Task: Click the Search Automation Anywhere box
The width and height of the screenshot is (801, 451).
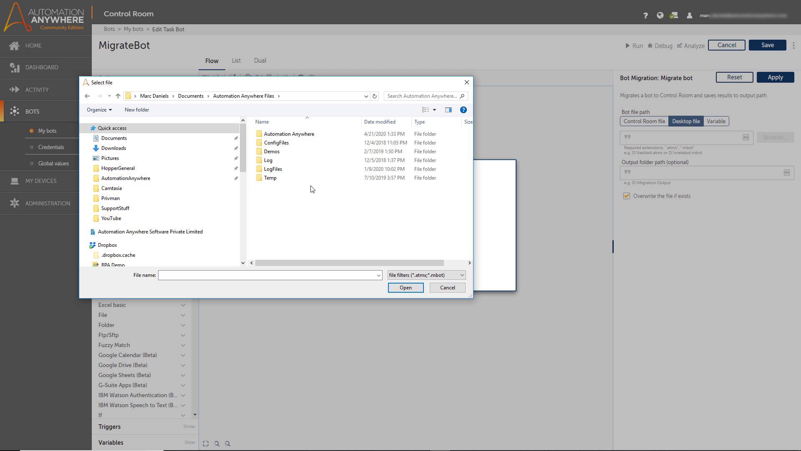Action: [x=426, y=96]
